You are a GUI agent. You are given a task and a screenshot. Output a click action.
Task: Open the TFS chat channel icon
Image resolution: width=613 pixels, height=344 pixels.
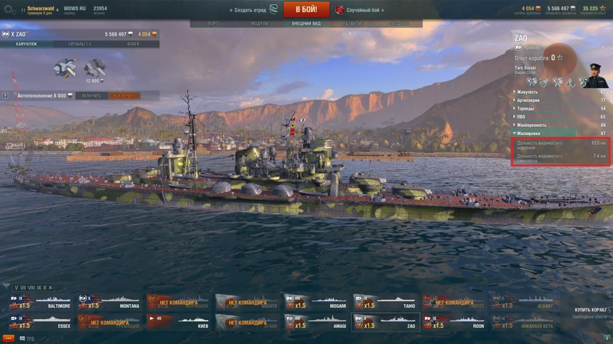(22, 338)
